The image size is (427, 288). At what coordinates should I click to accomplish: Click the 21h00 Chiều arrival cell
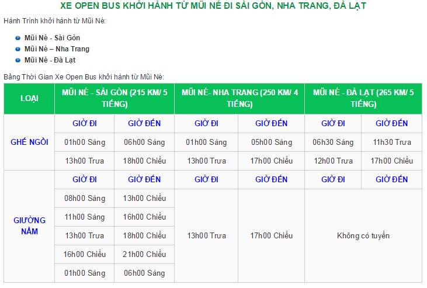(144, 255)
